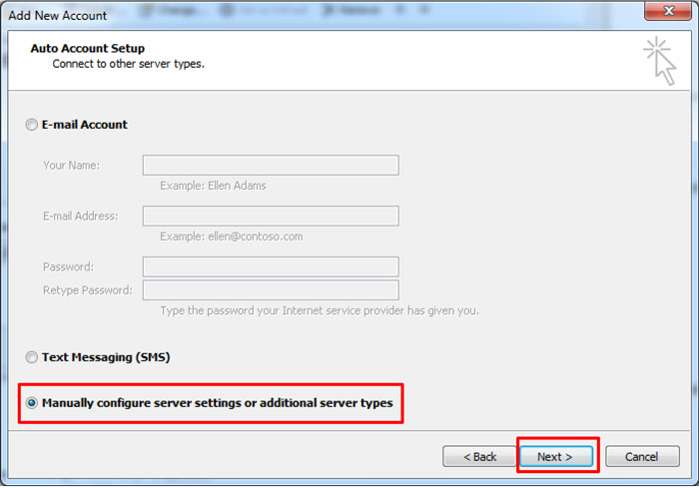Select the E-mail Account radio button
Image resolution: width=699 pixels, height=488 pixels.
32,125
